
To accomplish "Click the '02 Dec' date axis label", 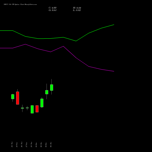I will (x=41, y=144).
